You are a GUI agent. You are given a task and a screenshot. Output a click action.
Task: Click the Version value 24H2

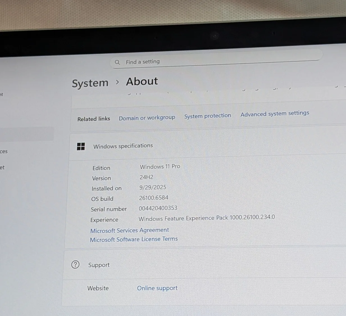[x=146, y=177]
